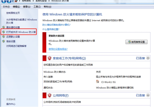Open 更改通知设置 link
The width and height of the screenshot is (154, 107).
pos(13,28)
